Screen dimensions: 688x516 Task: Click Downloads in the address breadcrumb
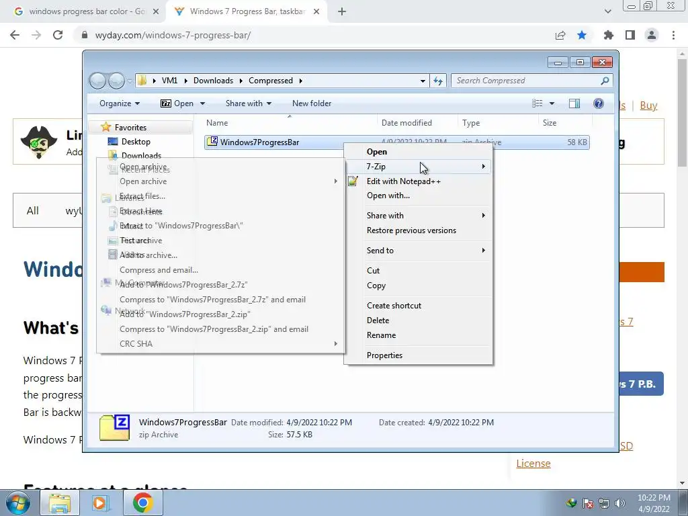pos(213,81)
